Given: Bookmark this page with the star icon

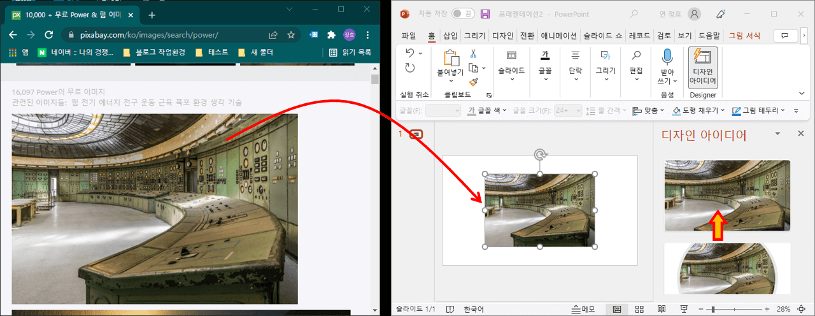Looking at the screenshot, I should pyautogui.click(x=291, y=35).
